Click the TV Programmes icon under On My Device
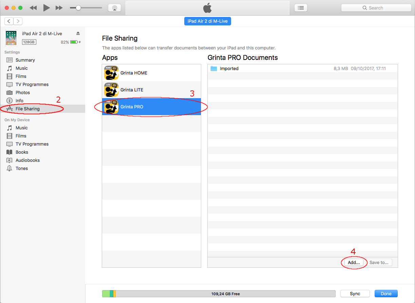The image size is (415, 303). [x=10, y=144]
